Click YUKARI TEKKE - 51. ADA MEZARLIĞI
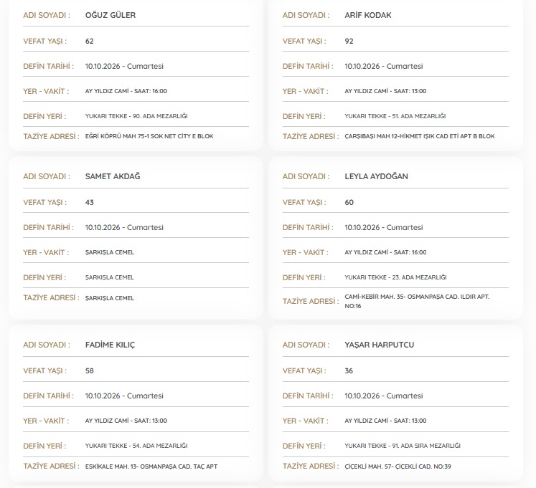The image size is (536, 488). click(x=395, y=116)
